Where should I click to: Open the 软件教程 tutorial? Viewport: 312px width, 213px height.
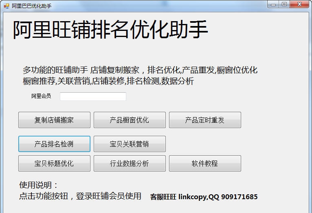coord(205,163)
